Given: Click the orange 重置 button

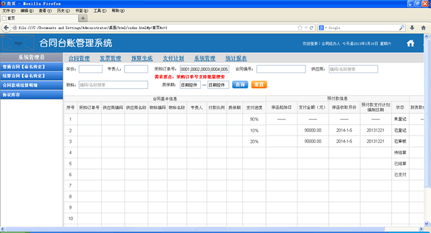Looking at the screenshot, I should pos(259,85).
